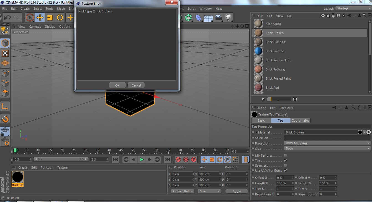The height and width of the screenshot is (202, 372).
Task: Uncheck Use UVW for Bump
Action: coord(286,170)
